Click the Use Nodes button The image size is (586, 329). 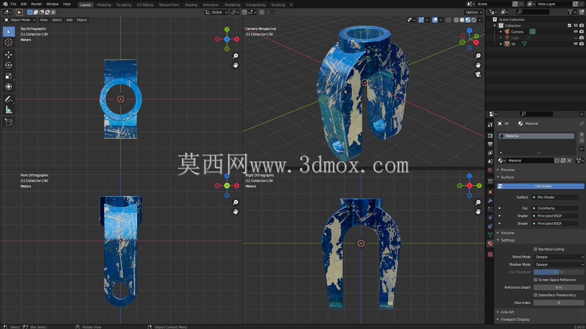click(541, 186)
